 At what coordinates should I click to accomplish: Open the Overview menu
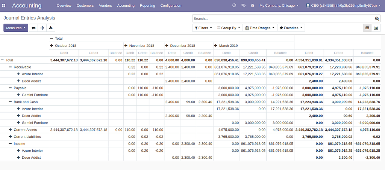click(64, 5)
